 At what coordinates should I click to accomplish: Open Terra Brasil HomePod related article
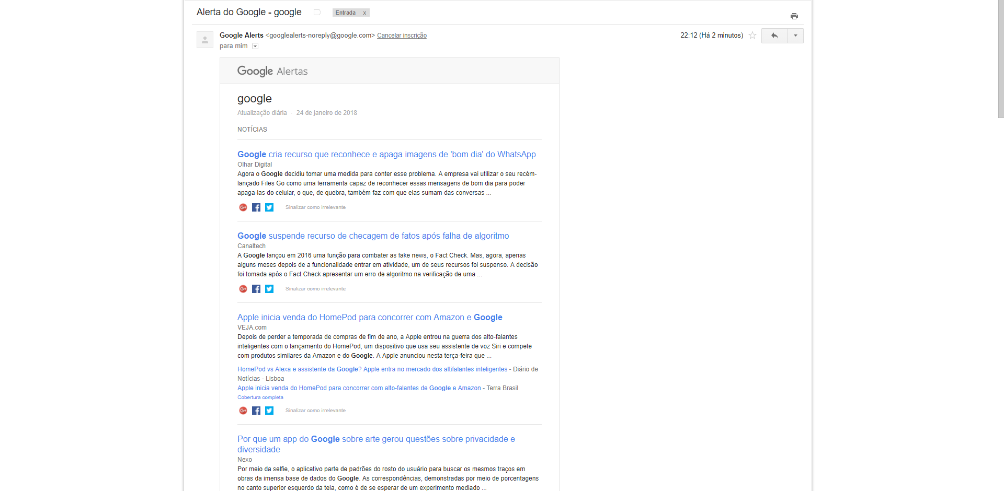[x=359, y=388]
